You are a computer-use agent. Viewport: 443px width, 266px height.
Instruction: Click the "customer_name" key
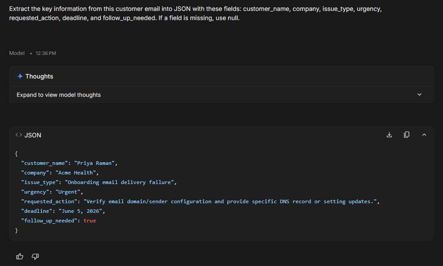point(45,163)
